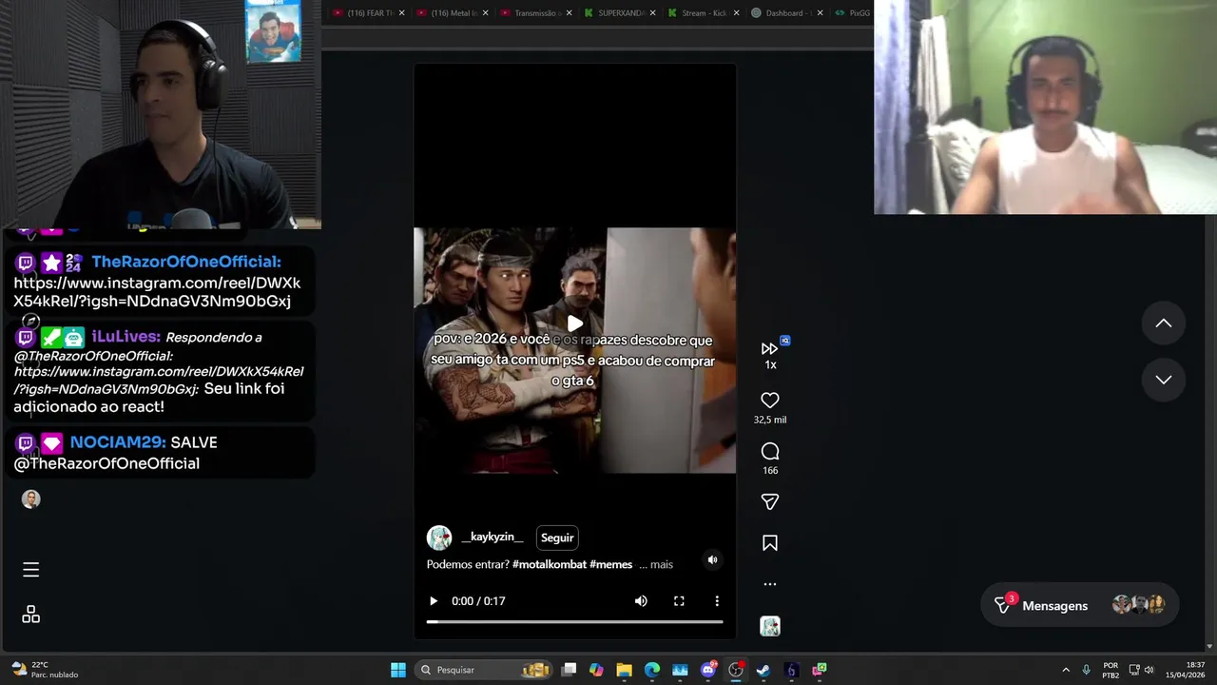Open the three-dot reel options menu
Screen dimensions: 1217x685
pyautogui.click(x=770, y=584)
